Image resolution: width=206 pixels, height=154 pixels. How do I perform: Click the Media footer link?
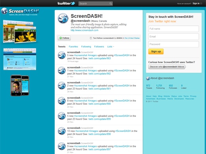170,99
